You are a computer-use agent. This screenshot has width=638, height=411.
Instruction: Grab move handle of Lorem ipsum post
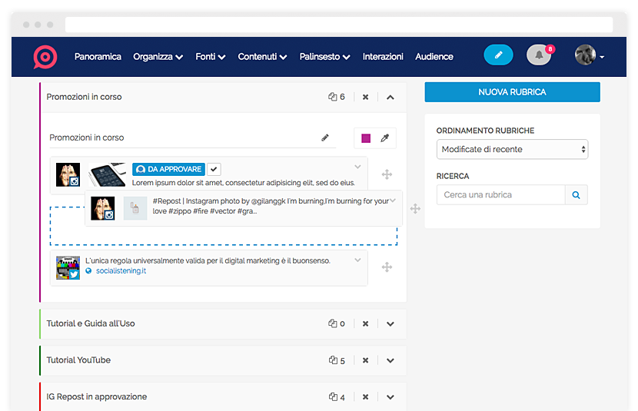(x=387, y=174)
